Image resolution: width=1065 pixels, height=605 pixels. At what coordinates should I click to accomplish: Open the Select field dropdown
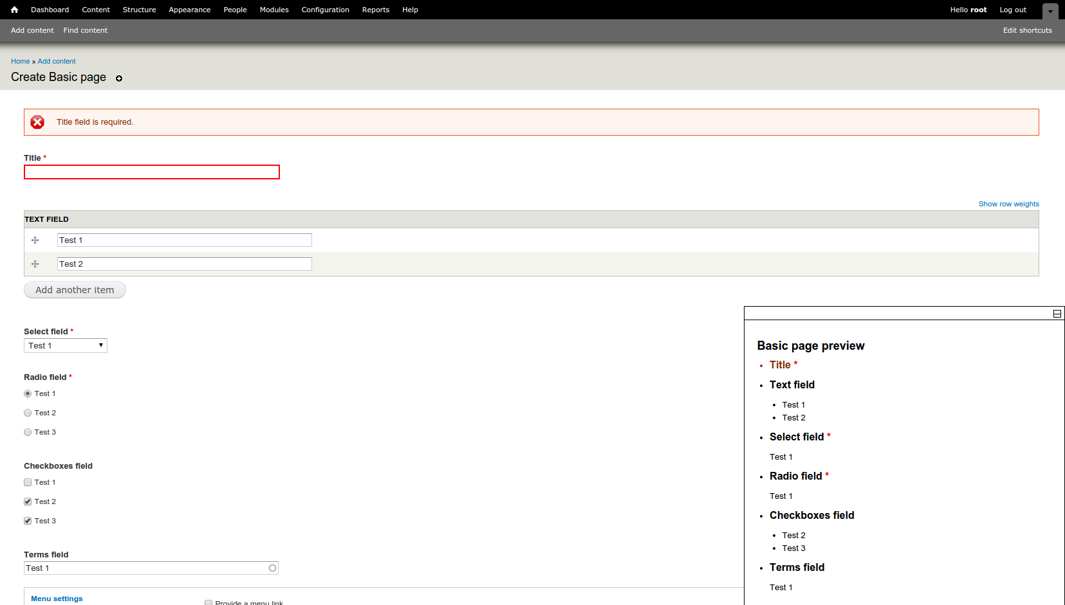coord(66,346)
